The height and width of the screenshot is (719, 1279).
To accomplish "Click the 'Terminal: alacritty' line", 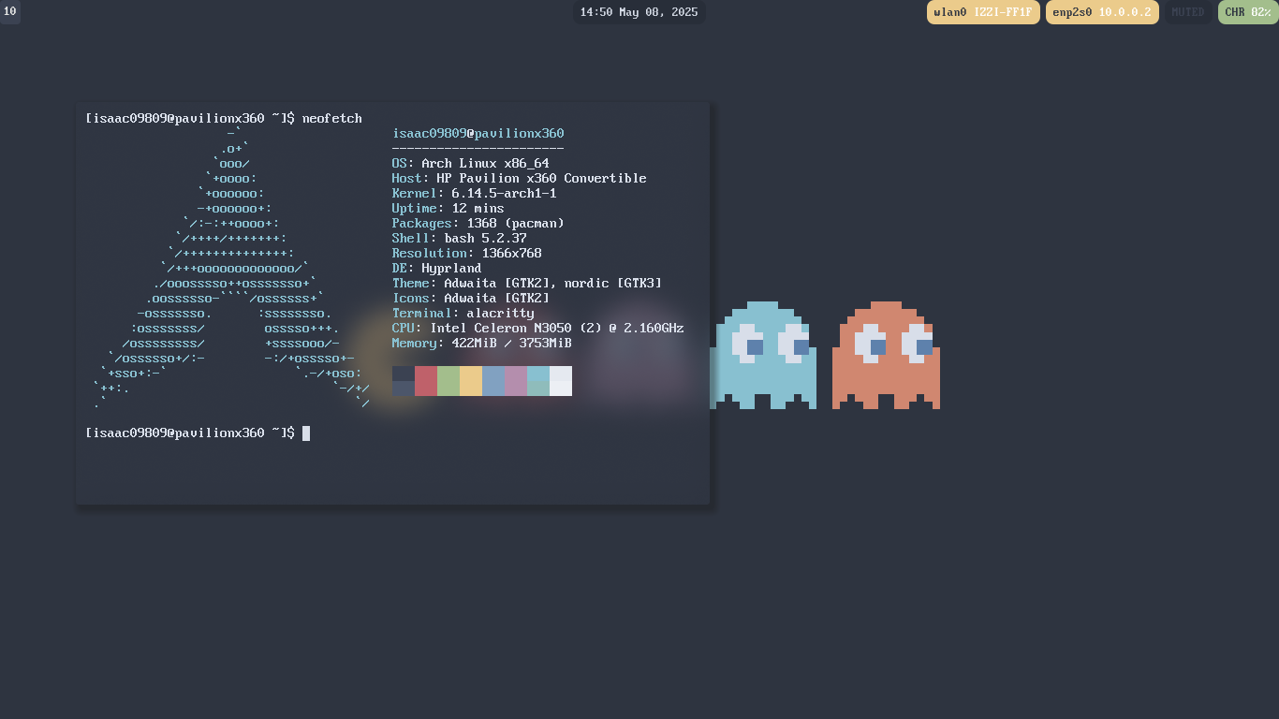I will tap(463, 314).
